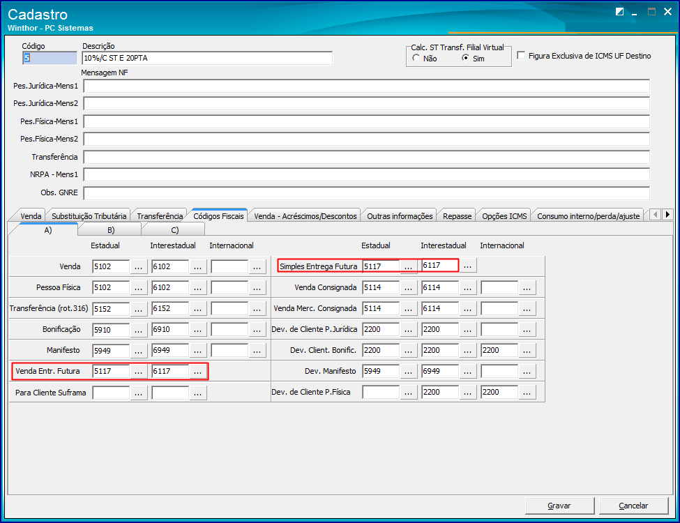This screenshot has width=680, height=523.
Task: Open the Substituição Tributária tab
Action: coord(89,216)
